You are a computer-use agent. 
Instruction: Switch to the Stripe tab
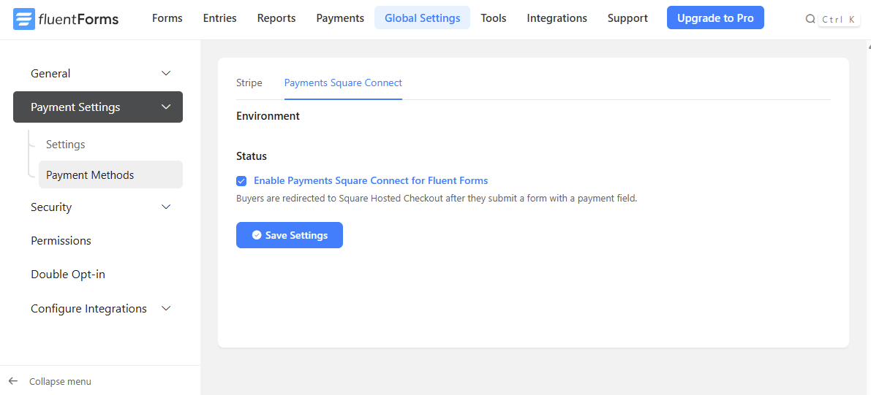click(249, 83)
